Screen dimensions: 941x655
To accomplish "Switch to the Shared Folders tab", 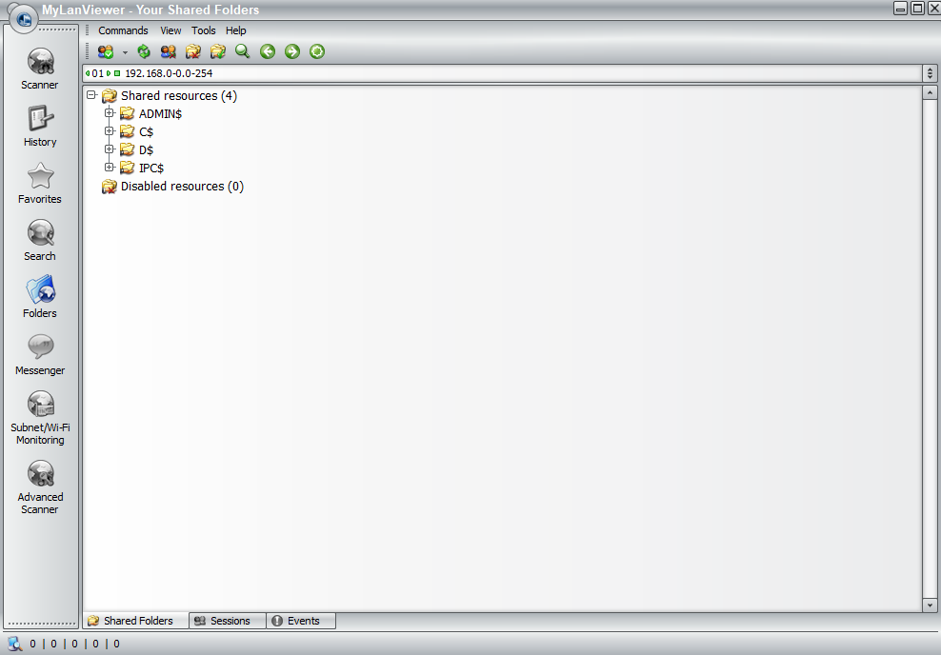I will tap(135, 621).
